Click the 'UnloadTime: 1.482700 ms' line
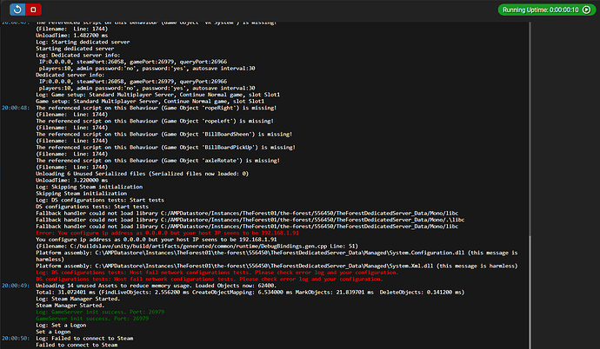The width and height of the screenshot is (600, 349). point(72,36)
